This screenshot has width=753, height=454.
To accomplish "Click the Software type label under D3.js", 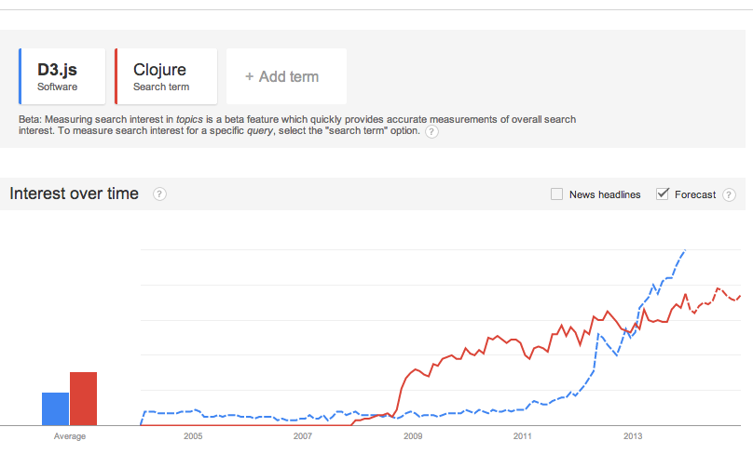I will coord(57,87).
